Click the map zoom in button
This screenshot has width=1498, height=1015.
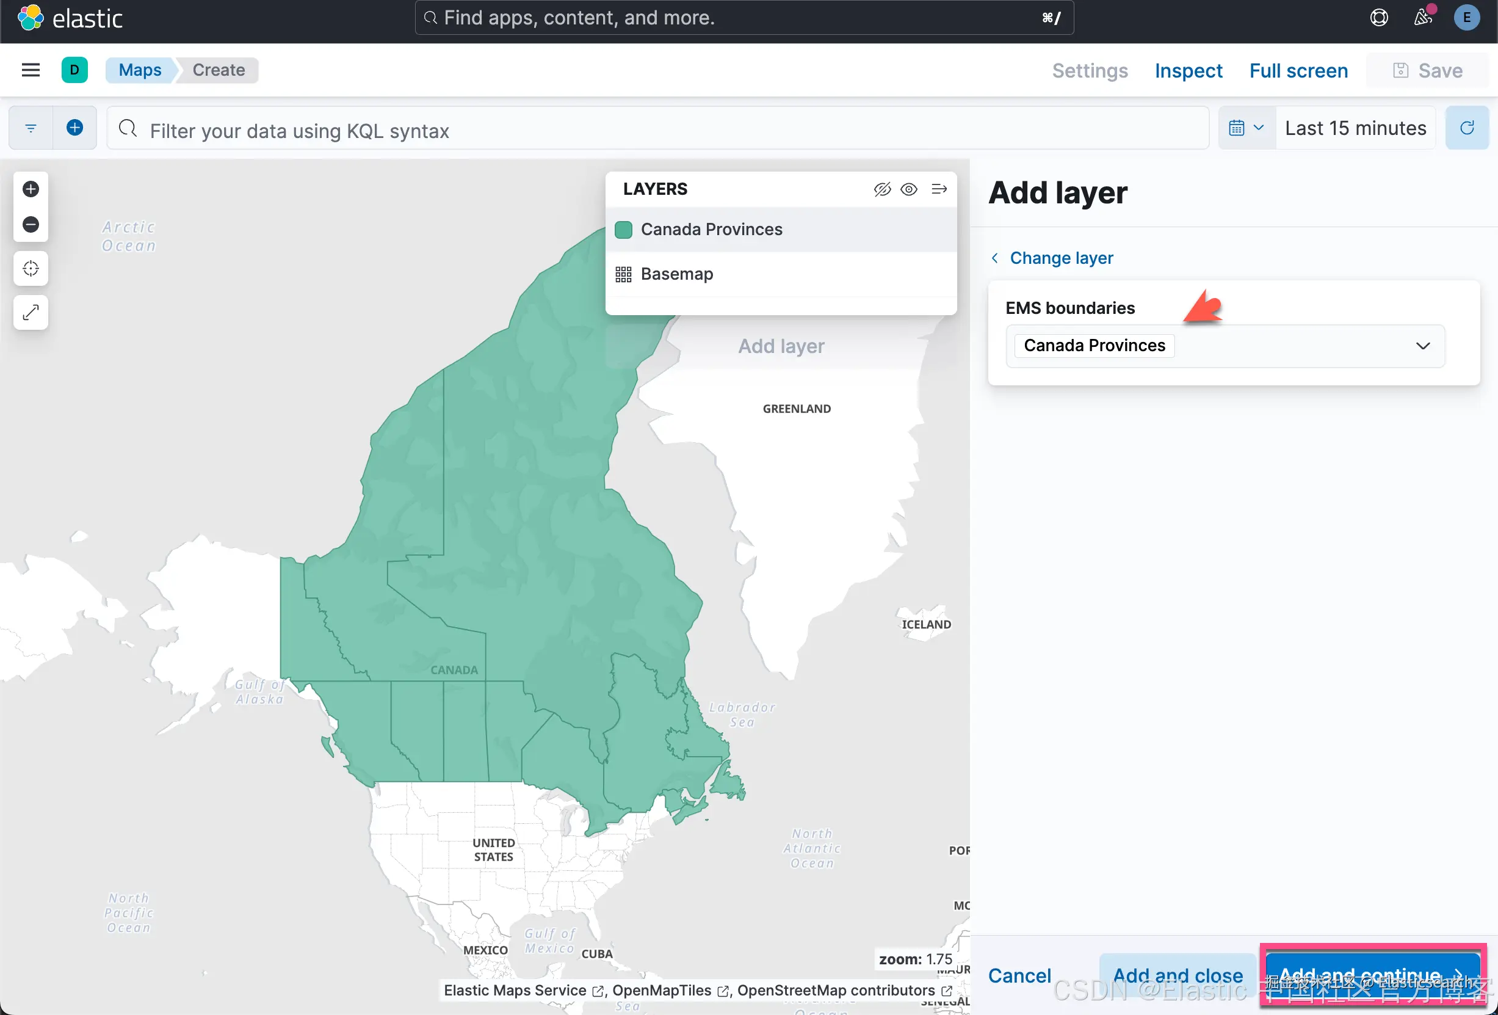point(31,189)
